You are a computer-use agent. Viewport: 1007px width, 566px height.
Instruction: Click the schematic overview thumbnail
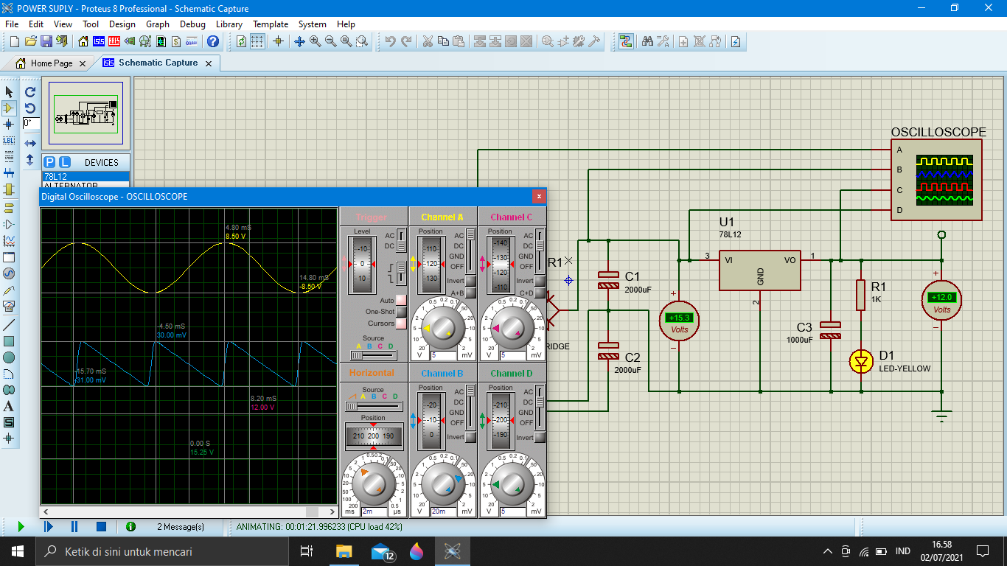86,113
